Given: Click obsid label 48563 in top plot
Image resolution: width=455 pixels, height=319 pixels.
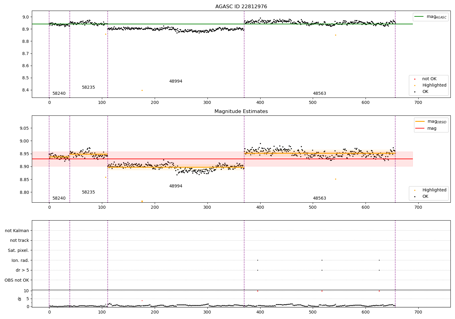Looking at the screenshot, I should tap(319, 94).
